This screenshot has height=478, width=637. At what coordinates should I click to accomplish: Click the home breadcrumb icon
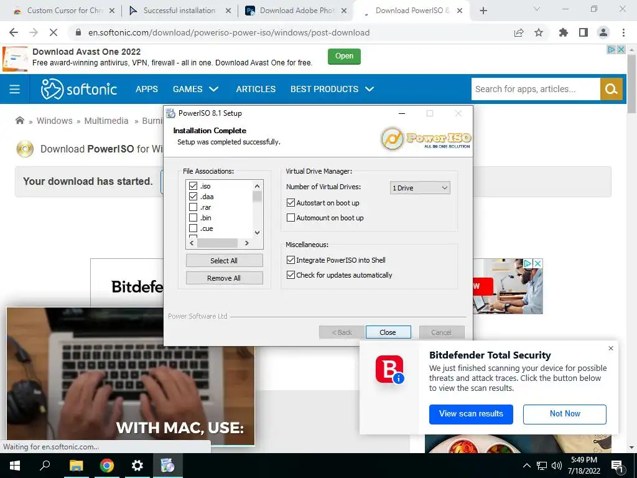19,120
